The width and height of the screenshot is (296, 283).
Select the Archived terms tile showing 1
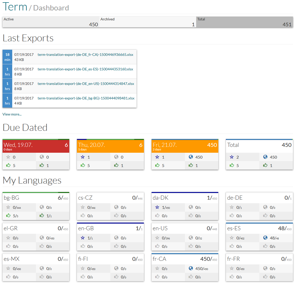click(x=148, y=22)
